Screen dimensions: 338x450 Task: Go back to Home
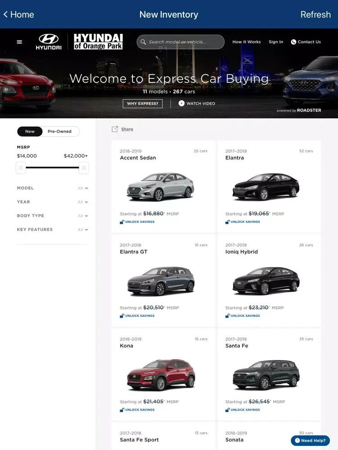[18, 14]
